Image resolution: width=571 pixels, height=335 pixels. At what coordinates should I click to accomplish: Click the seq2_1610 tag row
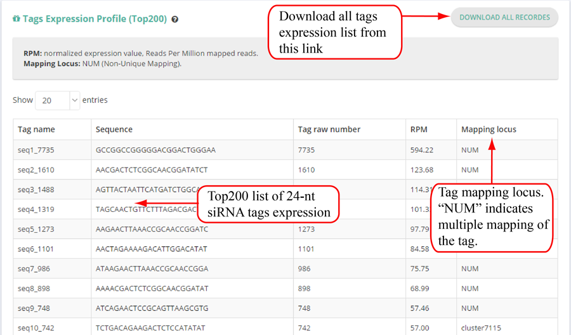36,170
